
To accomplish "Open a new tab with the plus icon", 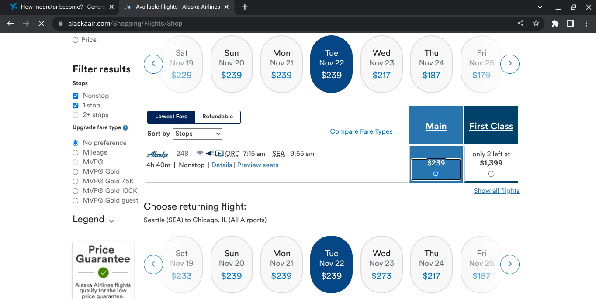I will pyautogui.click(x=245, y=7).
